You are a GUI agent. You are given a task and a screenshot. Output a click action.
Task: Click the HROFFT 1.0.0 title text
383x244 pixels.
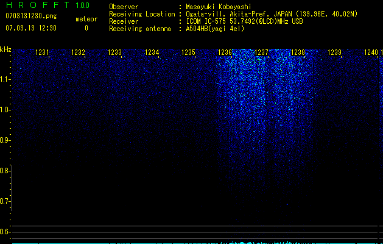click(47, 5)
